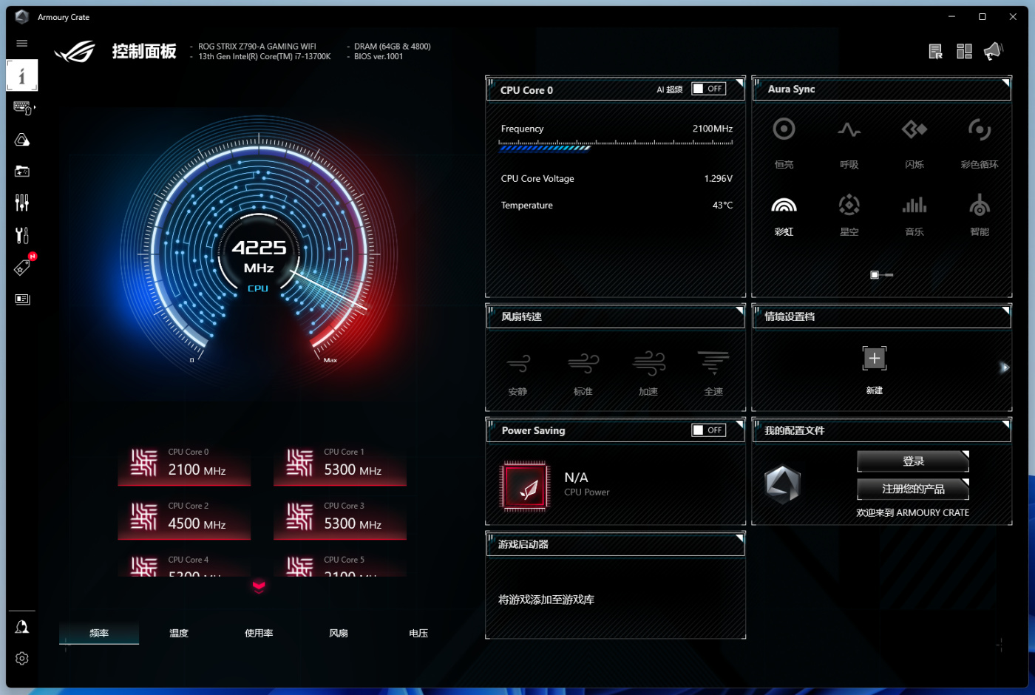
Task: Switch to the 使用率 tab
Action: pyautogui.click(x=259, y=633)
